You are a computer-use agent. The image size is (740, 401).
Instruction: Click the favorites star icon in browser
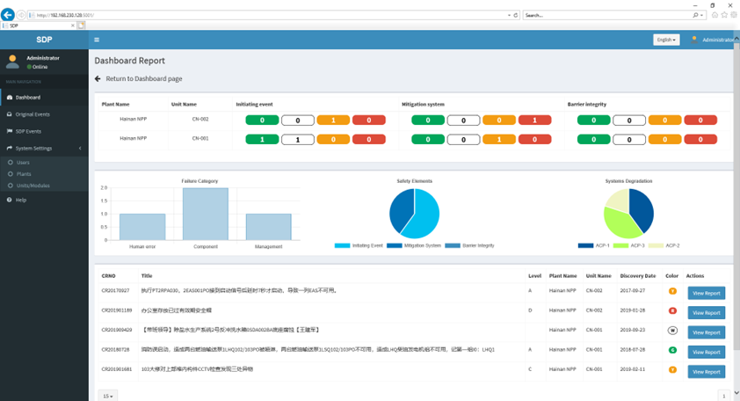[x=724, y=15]
